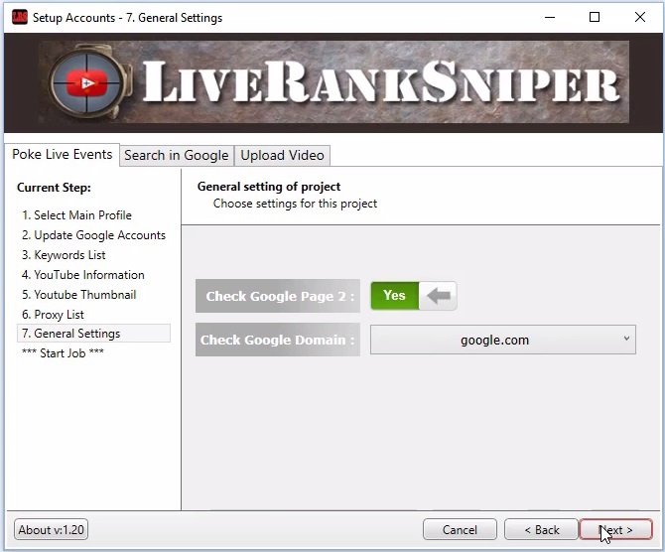
Task: Select step 7. General Settings
Action: pyautogui.click(x=93, y=334)
